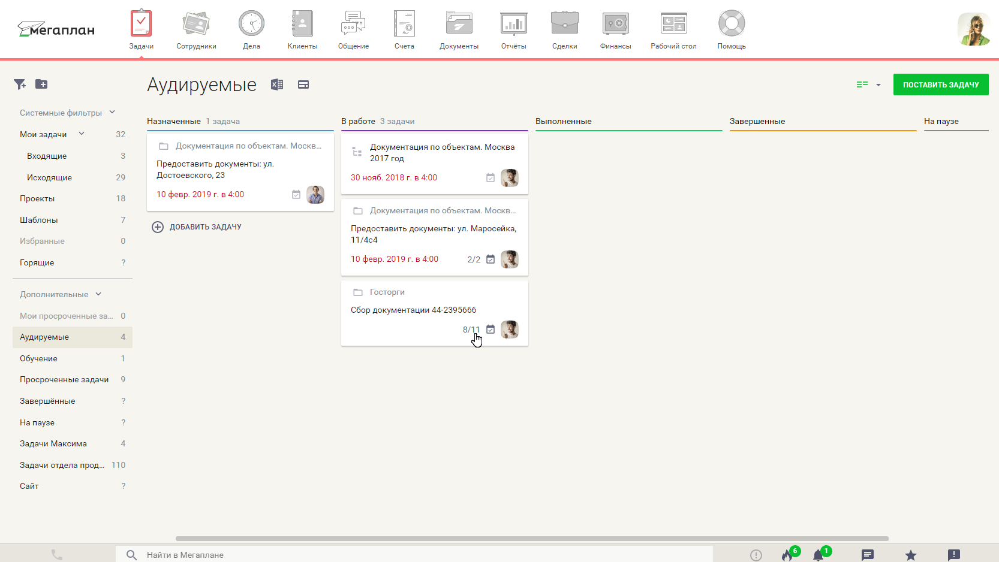
Task: Open the Выполненные column header
Action: 564,121
